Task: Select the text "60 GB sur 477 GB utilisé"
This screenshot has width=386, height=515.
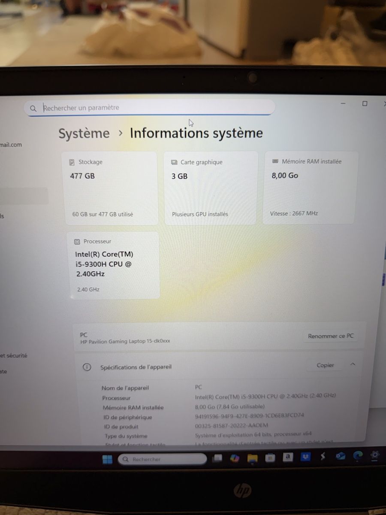Action: click(x=103, y=214)
